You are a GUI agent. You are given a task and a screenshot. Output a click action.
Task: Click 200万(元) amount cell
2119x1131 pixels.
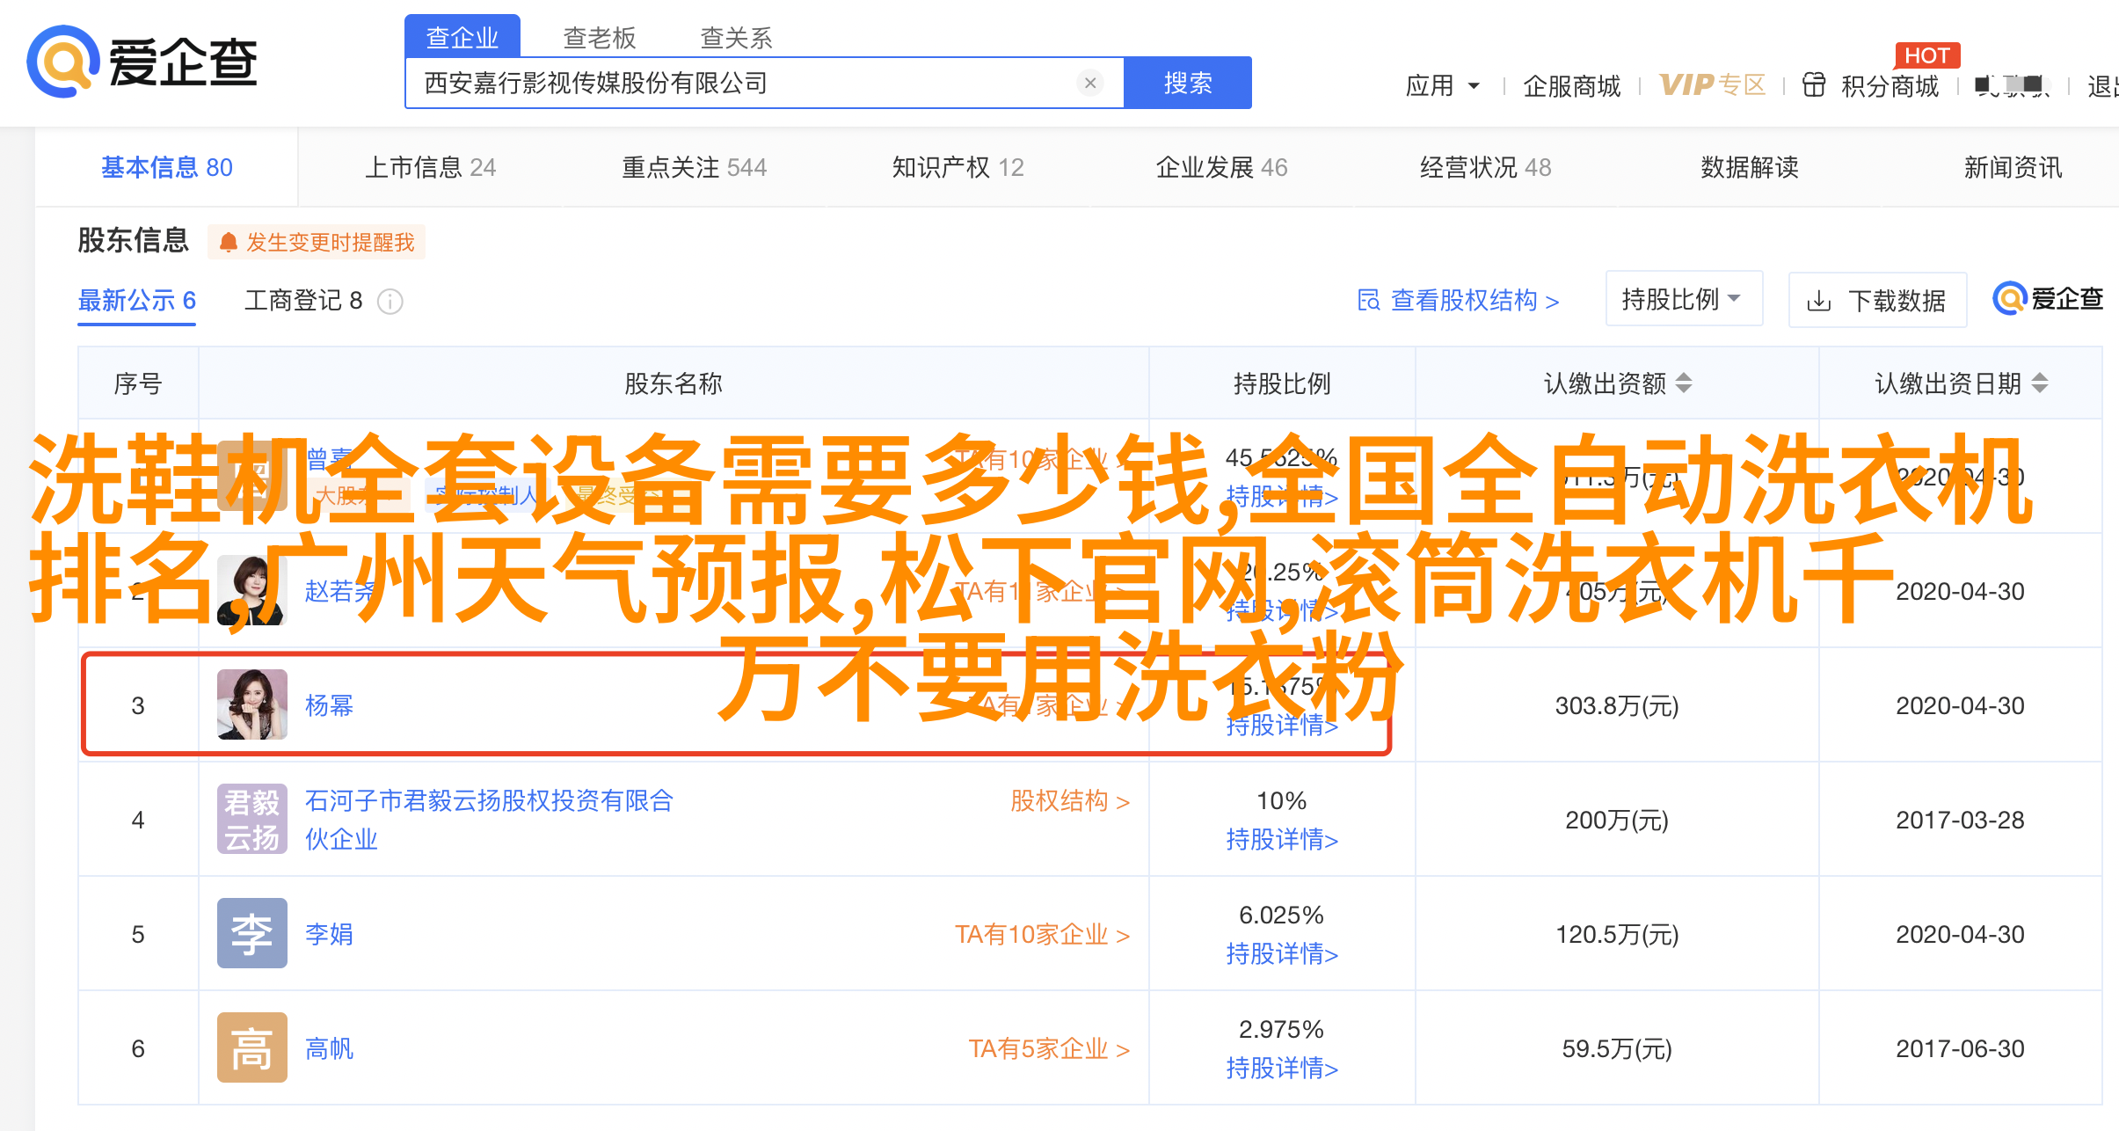pyautogui.click(x=1617, y=820)
